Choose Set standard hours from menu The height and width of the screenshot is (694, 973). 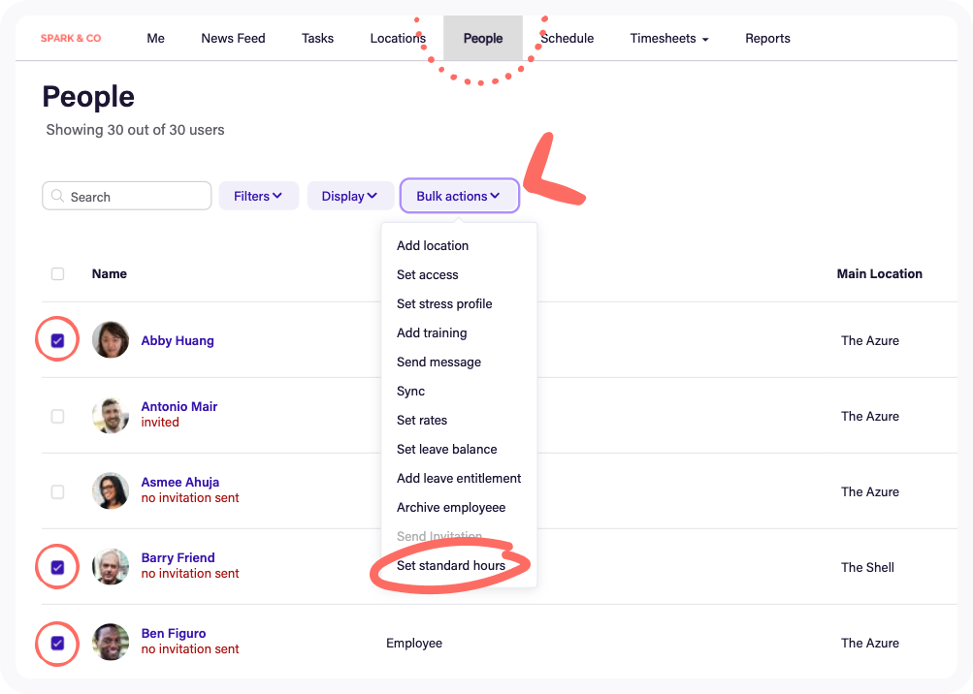pos(451,566)
